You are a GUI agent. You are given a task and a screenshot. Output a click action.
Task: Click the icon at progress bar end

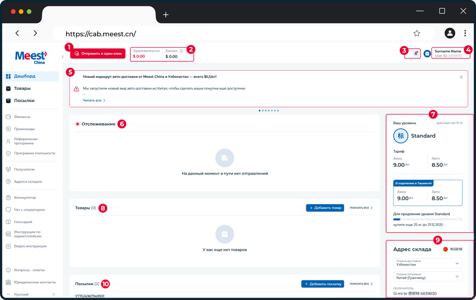tap(460, 219)
